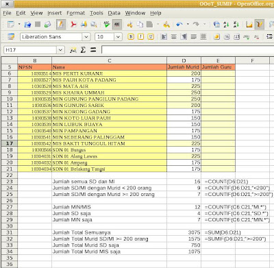Insert a Chart
The width and height of the screenshot is (274, 268).
[249, 24]
